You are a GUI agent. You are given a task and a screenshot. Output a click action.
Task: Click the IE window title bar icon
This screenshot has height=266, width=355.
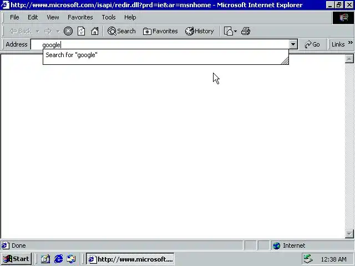point(5,5)
